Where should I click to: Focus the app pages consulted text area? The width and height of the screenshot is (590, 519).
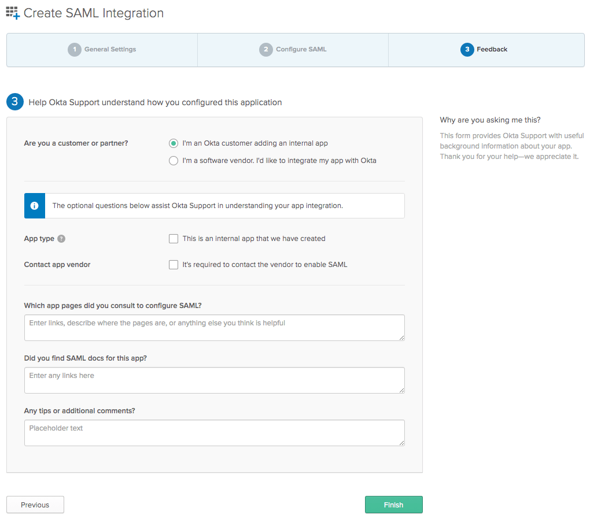(x=214, y=328)
